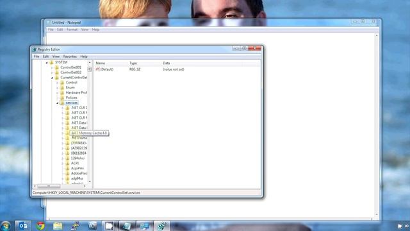The width and height of the screenshot is (410, 231).
Task: Click the services key folder icon
Action: point(62,103)
